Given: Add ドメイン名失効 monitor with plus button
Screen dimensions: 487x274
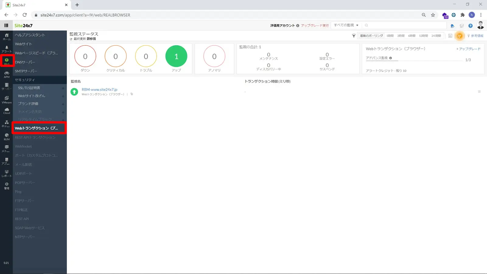Looking at the screenshot, I should coord(63,112).
